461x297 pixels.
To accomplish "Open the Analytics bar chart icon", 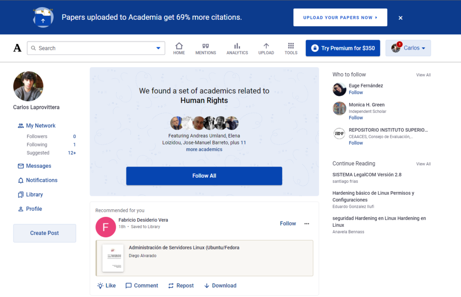I will click(237, 46).
